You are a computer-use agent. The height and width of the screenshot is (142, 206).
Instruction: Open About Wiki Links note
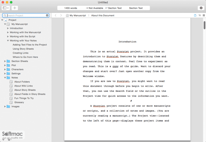click(x=23, y=86)
